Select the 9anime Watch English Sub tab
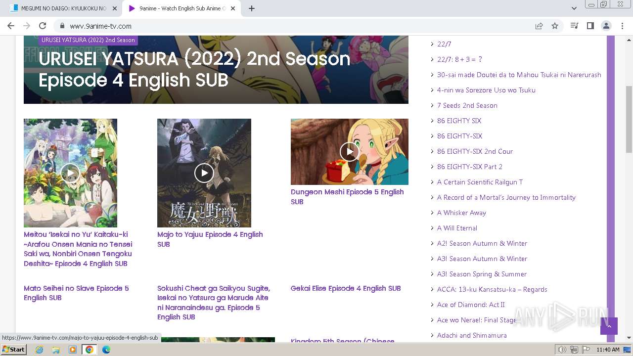633x356 pixels. click(x=181, y=8)
